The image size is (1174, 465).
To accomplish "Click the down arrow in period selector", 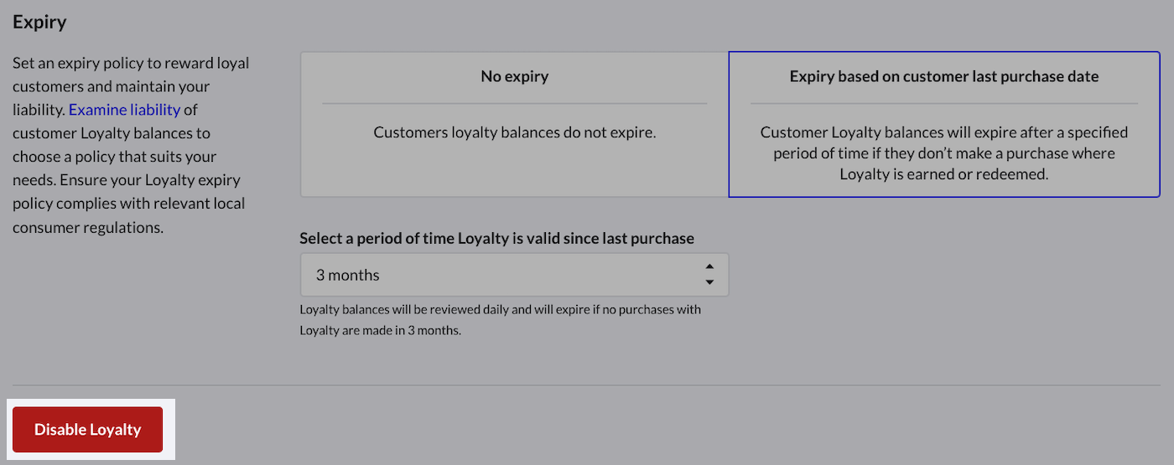I will click(709, 282).
